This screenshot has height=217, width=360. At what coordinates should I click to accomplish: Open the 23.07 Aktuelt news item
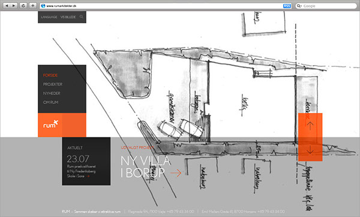[86, 161]
